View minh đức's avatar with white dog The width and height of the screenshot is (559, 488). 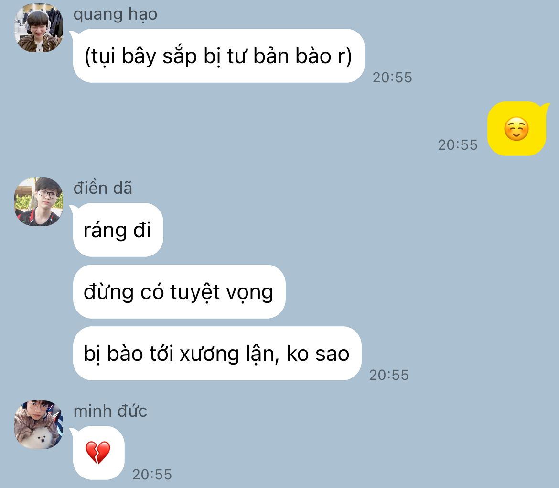click(39, 424)
